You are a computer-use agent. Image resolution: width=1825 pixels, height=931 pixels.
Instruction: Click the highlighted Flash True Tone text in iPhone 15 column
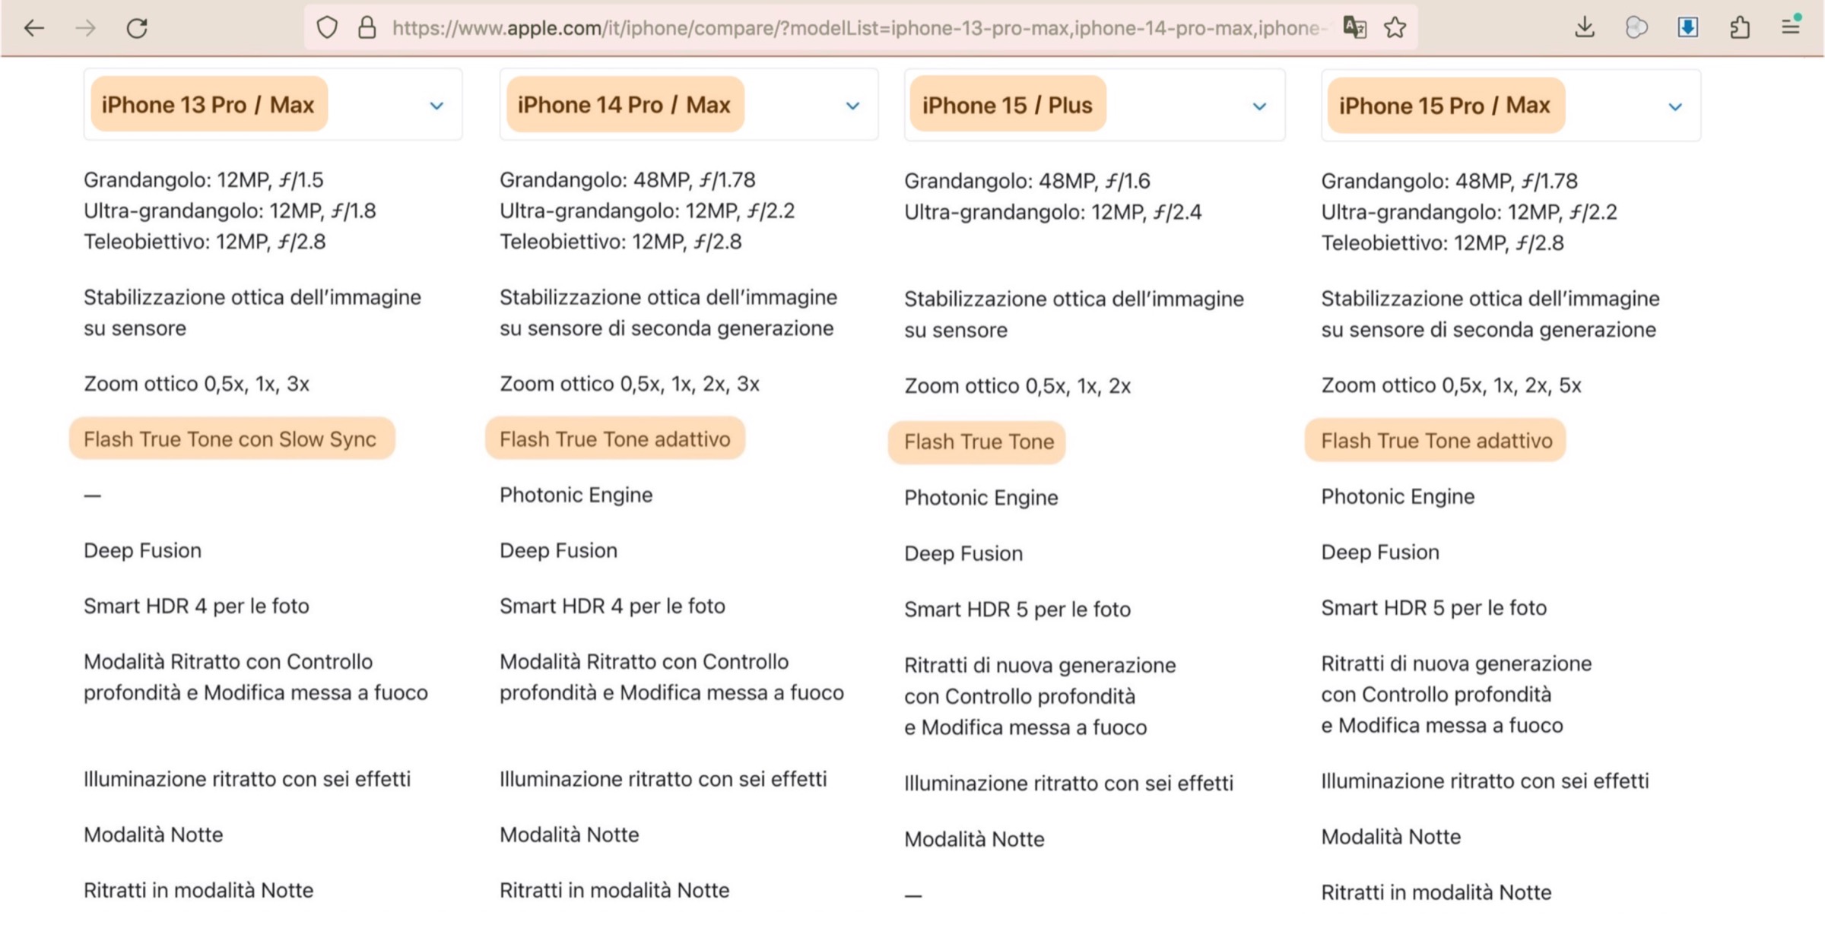click(x=979, y=442)
